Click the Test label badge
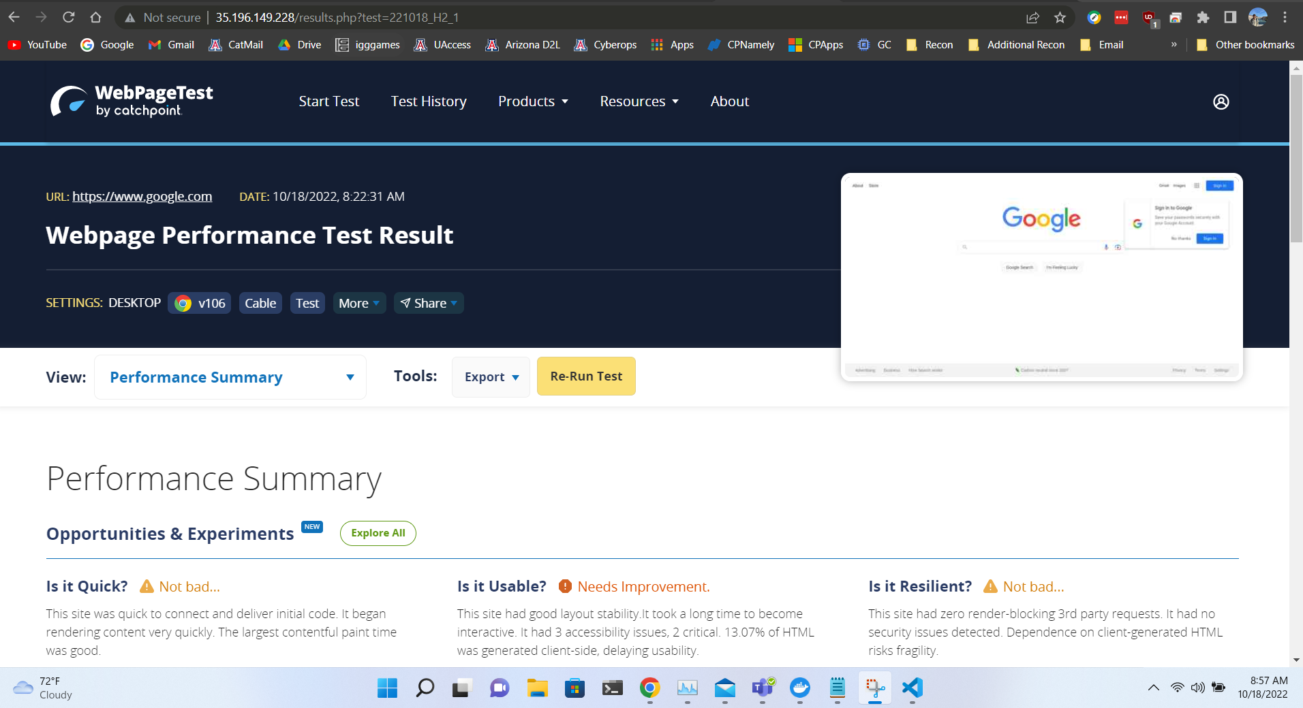The image size is (1303, 708). (307, 303)
